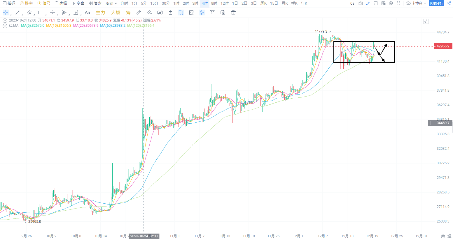Start 复盘 replay mode
The height and width of the screenshot is (242, 453).
95,3
